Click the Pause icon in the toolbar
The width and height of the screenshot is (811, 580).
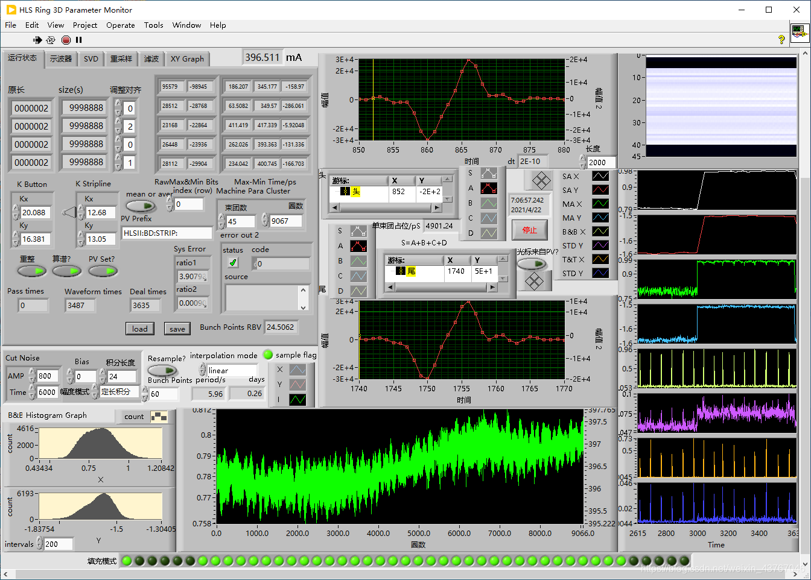pyautogui.click(x=78, y=40)
